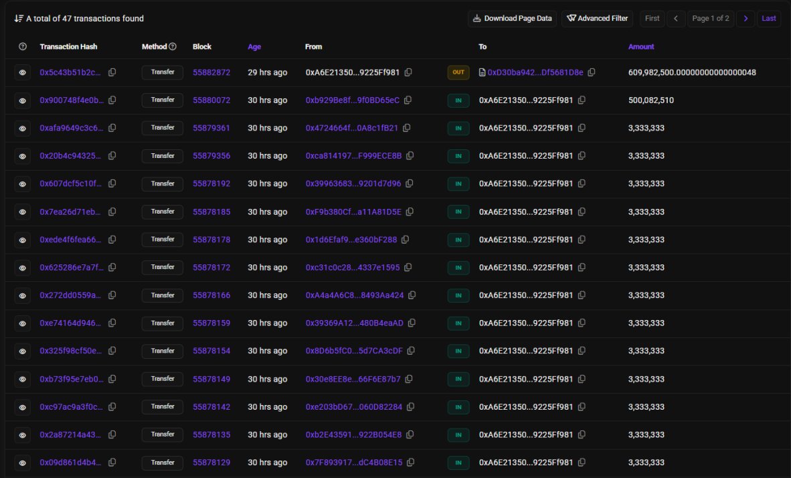
Task: Preview transaction 0x20b4c94325 with eye button
Action: point(23,156)
